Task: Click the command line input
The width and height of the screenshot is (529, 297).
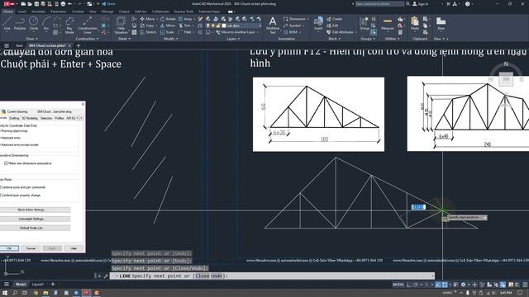Action: (x=272, y=276)
